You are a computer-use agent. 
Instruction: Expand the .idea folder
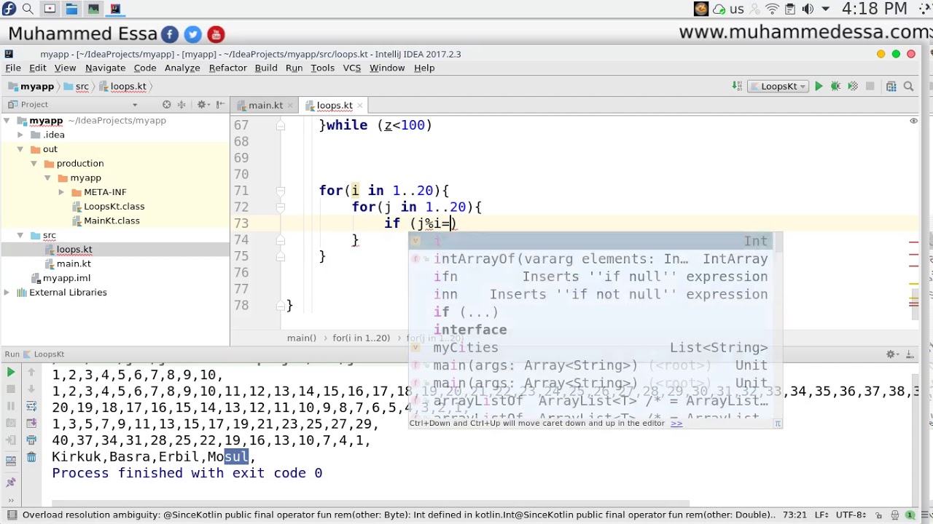(20, 135)
